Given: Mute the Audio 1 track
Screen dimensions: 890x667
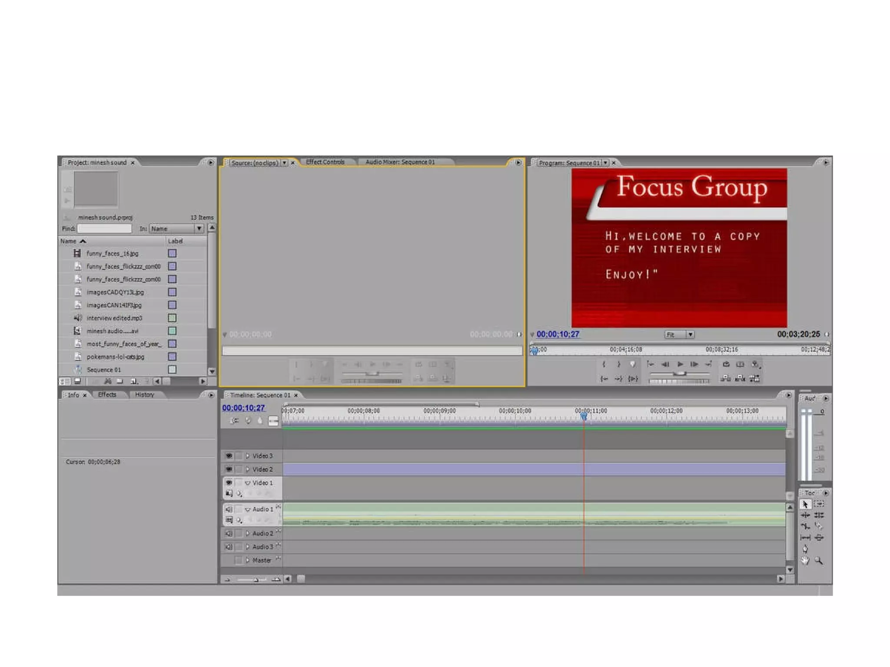Looking at the screenshot, I should (x=229, y=509).
